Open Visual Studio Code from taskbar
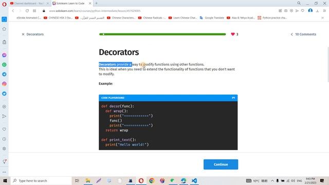Screen dimensions: 329x185 [194, 180]
